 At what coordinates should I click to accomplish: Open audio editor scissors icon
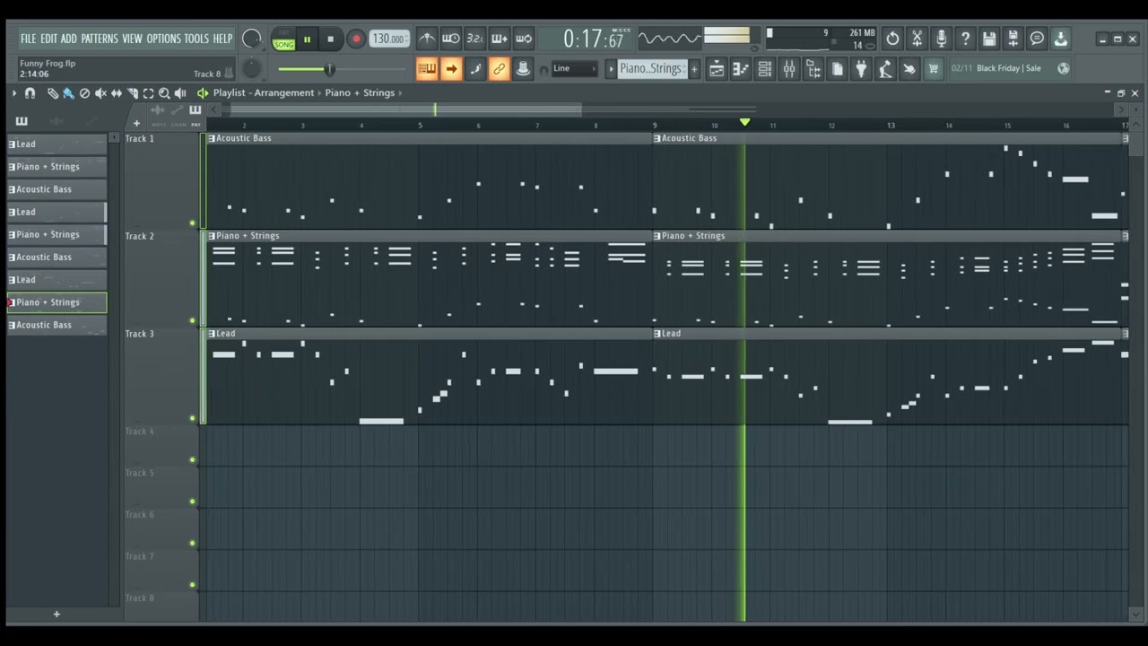pyautogui.click(x=917, y=39)
